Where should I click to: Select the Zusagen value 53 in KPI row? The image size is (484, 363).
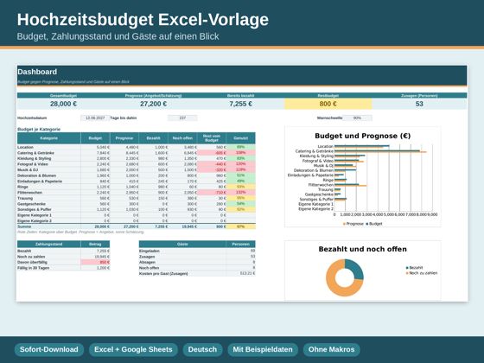click(x=419, y=104)
